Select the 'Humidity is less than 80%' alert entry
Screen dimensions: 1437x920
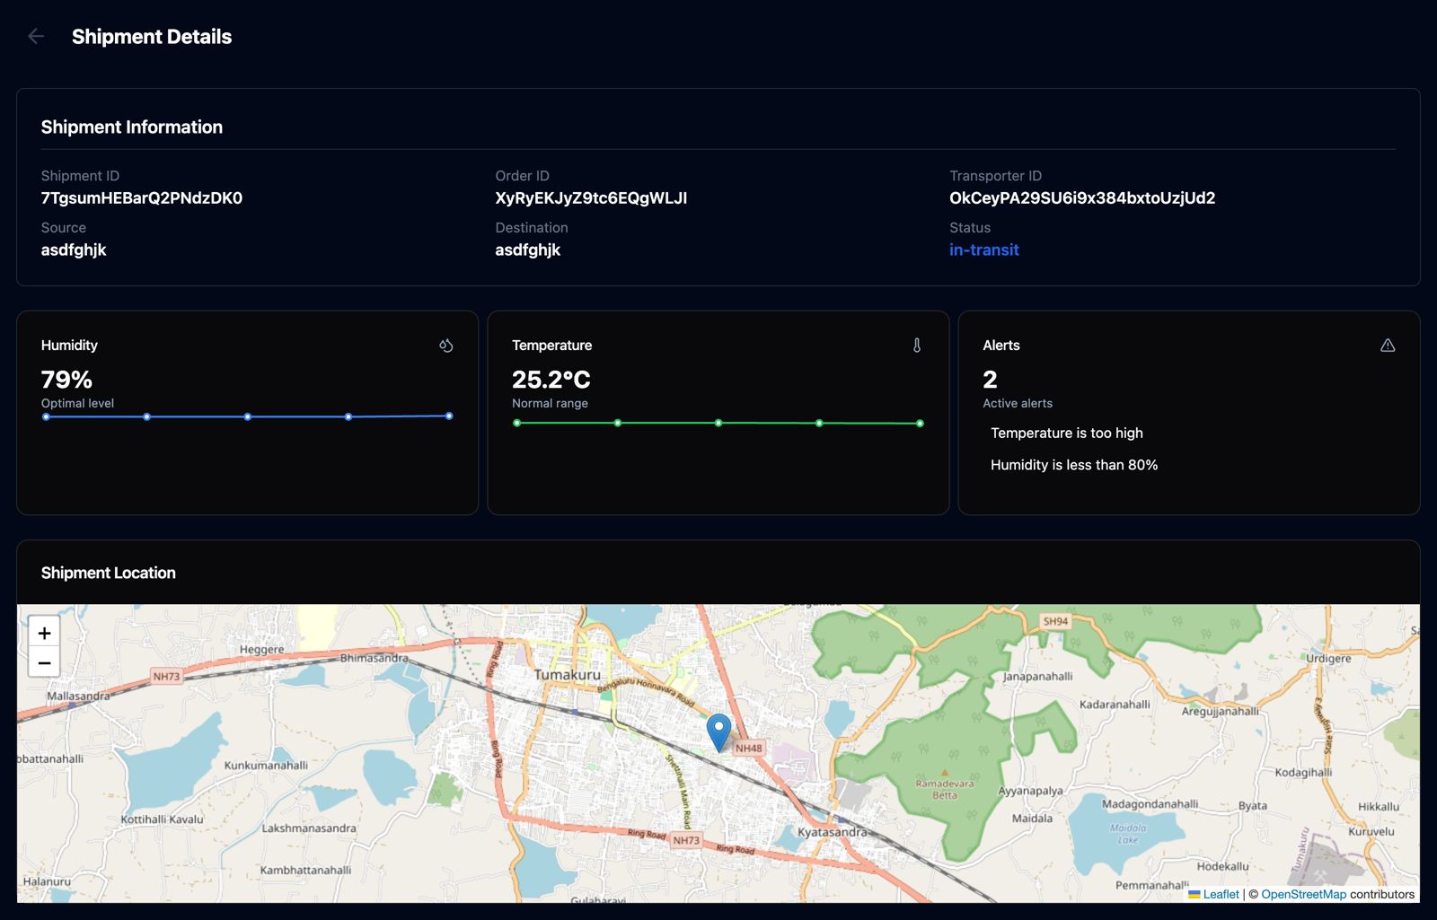point(1074,465)
